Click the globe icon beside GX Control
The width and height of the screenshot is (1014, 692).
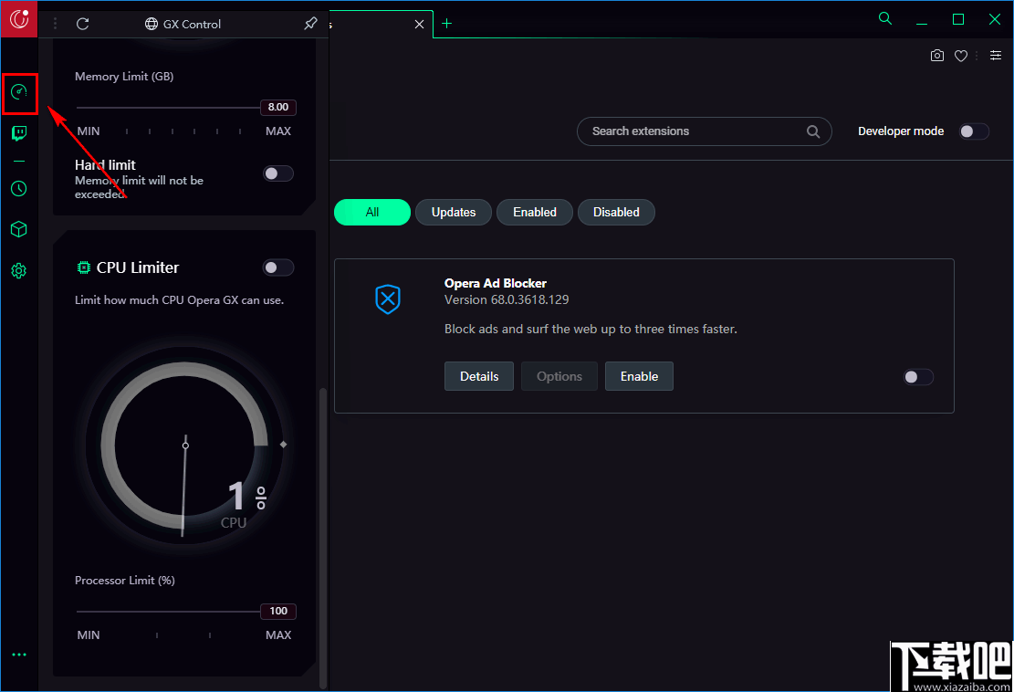click(152, 24)
